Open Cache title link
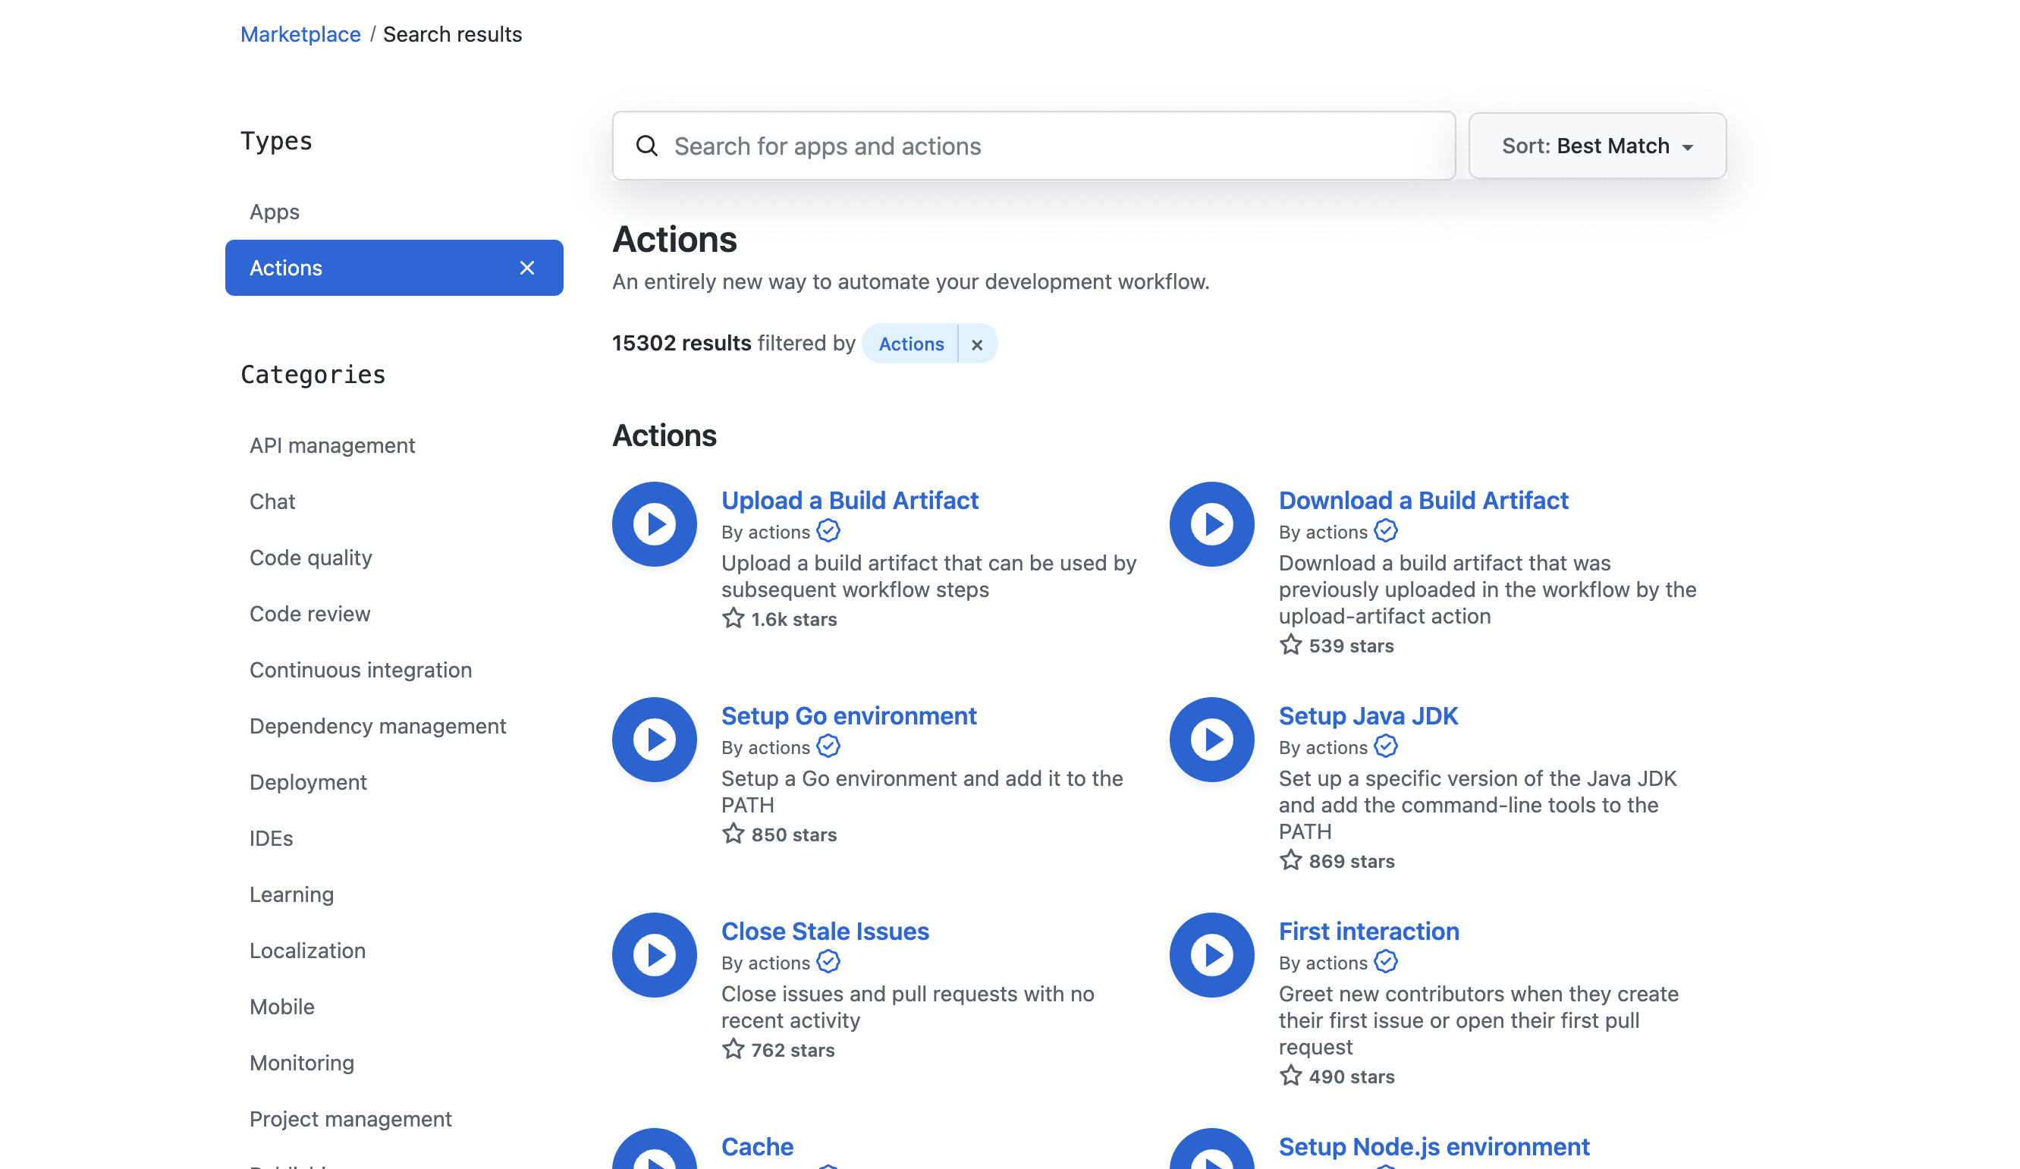 click(757, 1147)
